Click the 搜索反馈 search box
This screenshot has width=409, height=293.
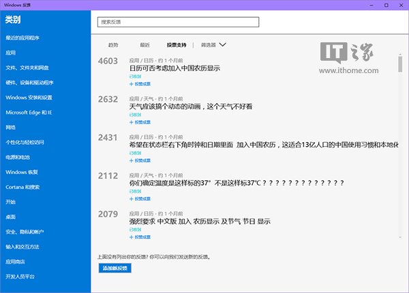coord(179,22)
